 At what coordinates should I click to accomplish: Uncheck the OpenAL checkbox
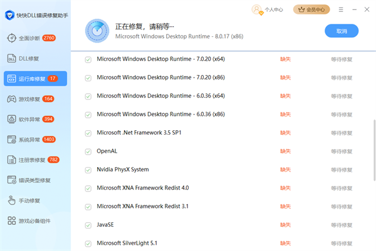pyautogui.click(x=88, y=151)
